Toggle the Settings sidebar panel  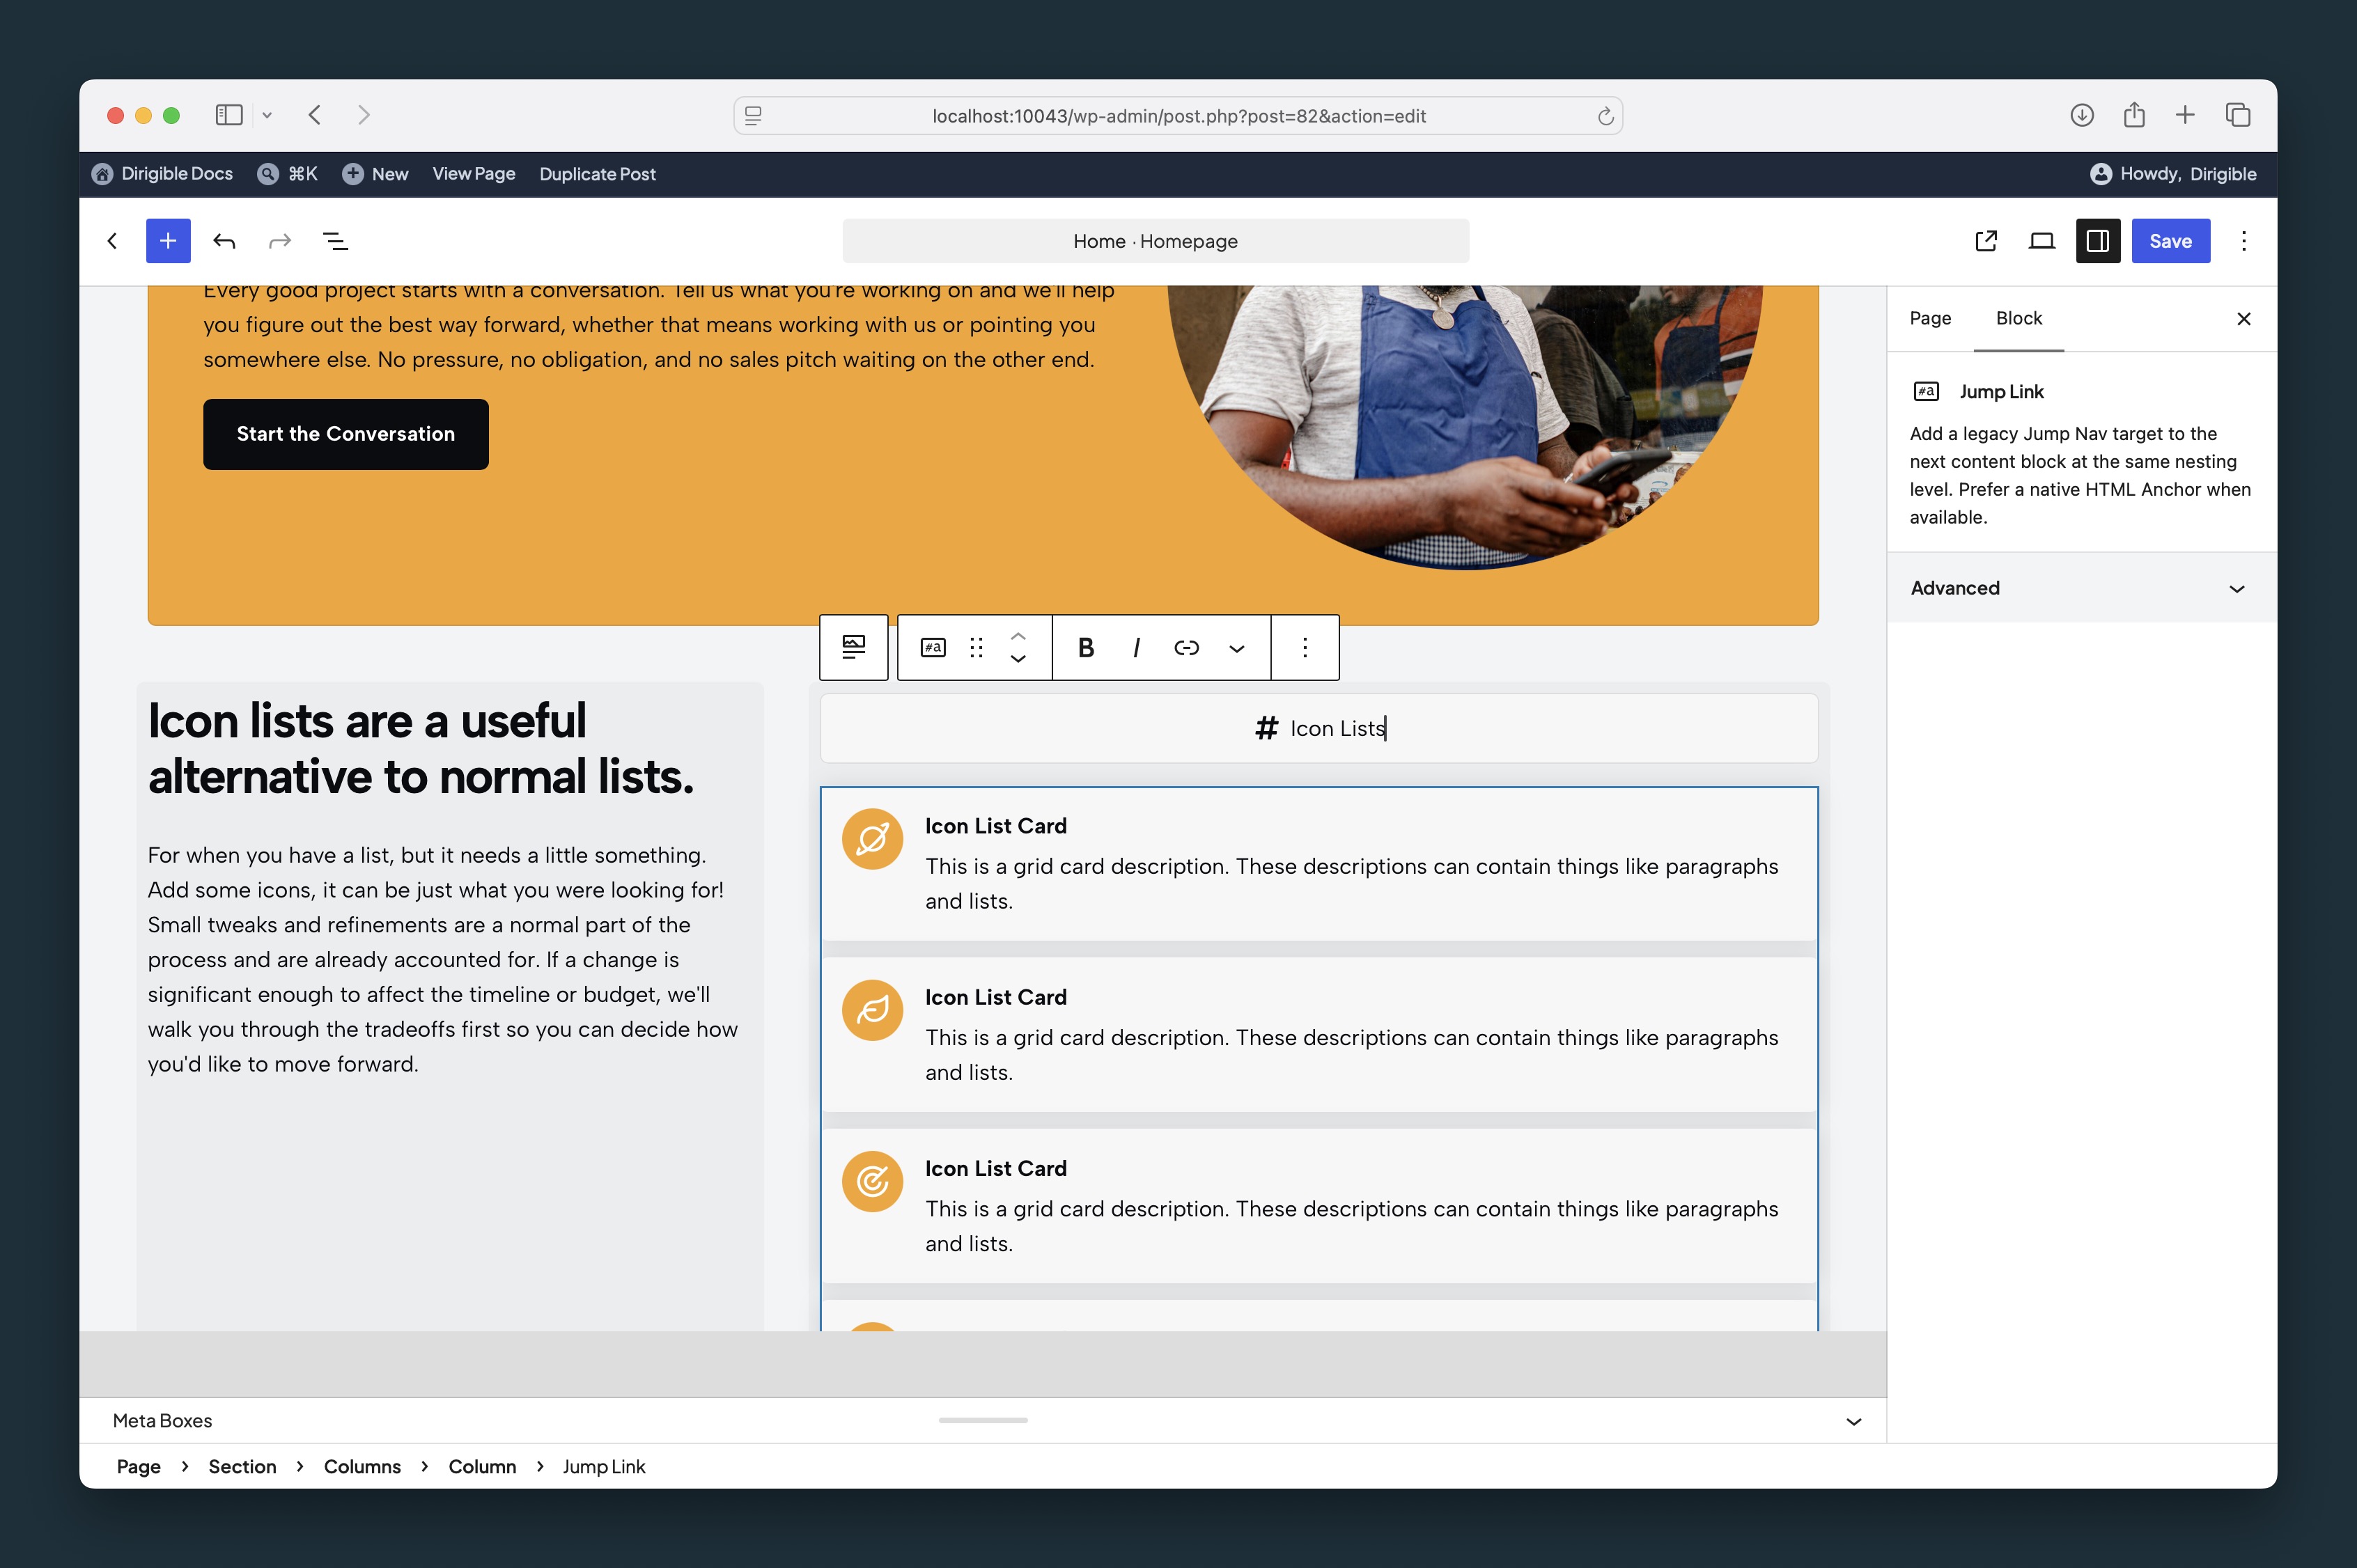tap(2098, 241)
